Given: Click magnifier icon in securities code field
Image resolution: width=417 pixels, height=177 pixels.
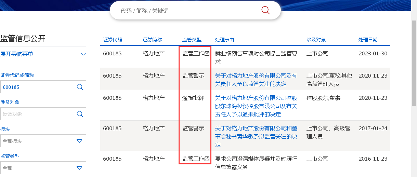Looking at the screenshot, I should point(80,87).
